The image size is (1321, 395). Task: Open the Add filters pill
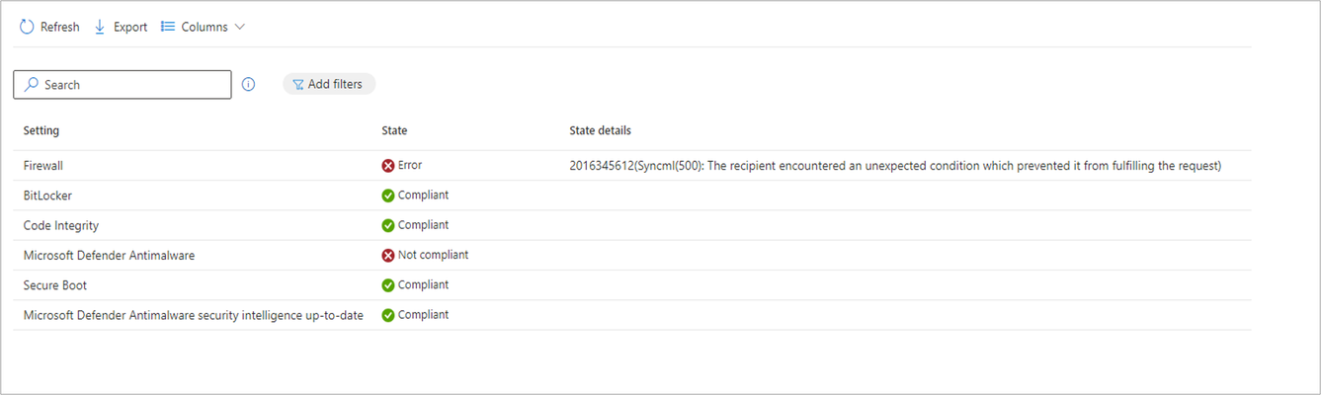click(x=329, y=85)
